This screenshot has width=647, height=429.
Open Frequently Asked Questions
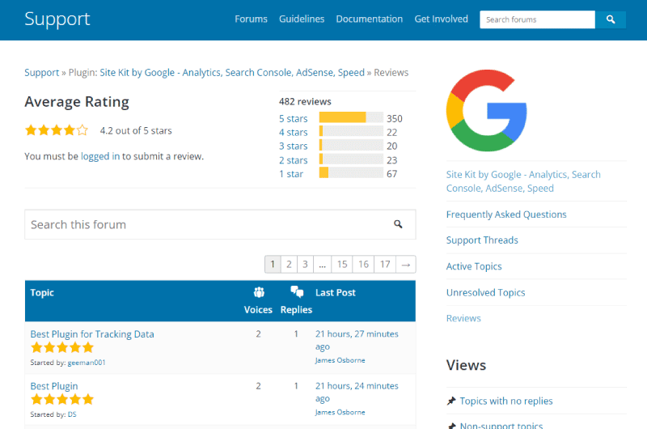click(506, 214)
